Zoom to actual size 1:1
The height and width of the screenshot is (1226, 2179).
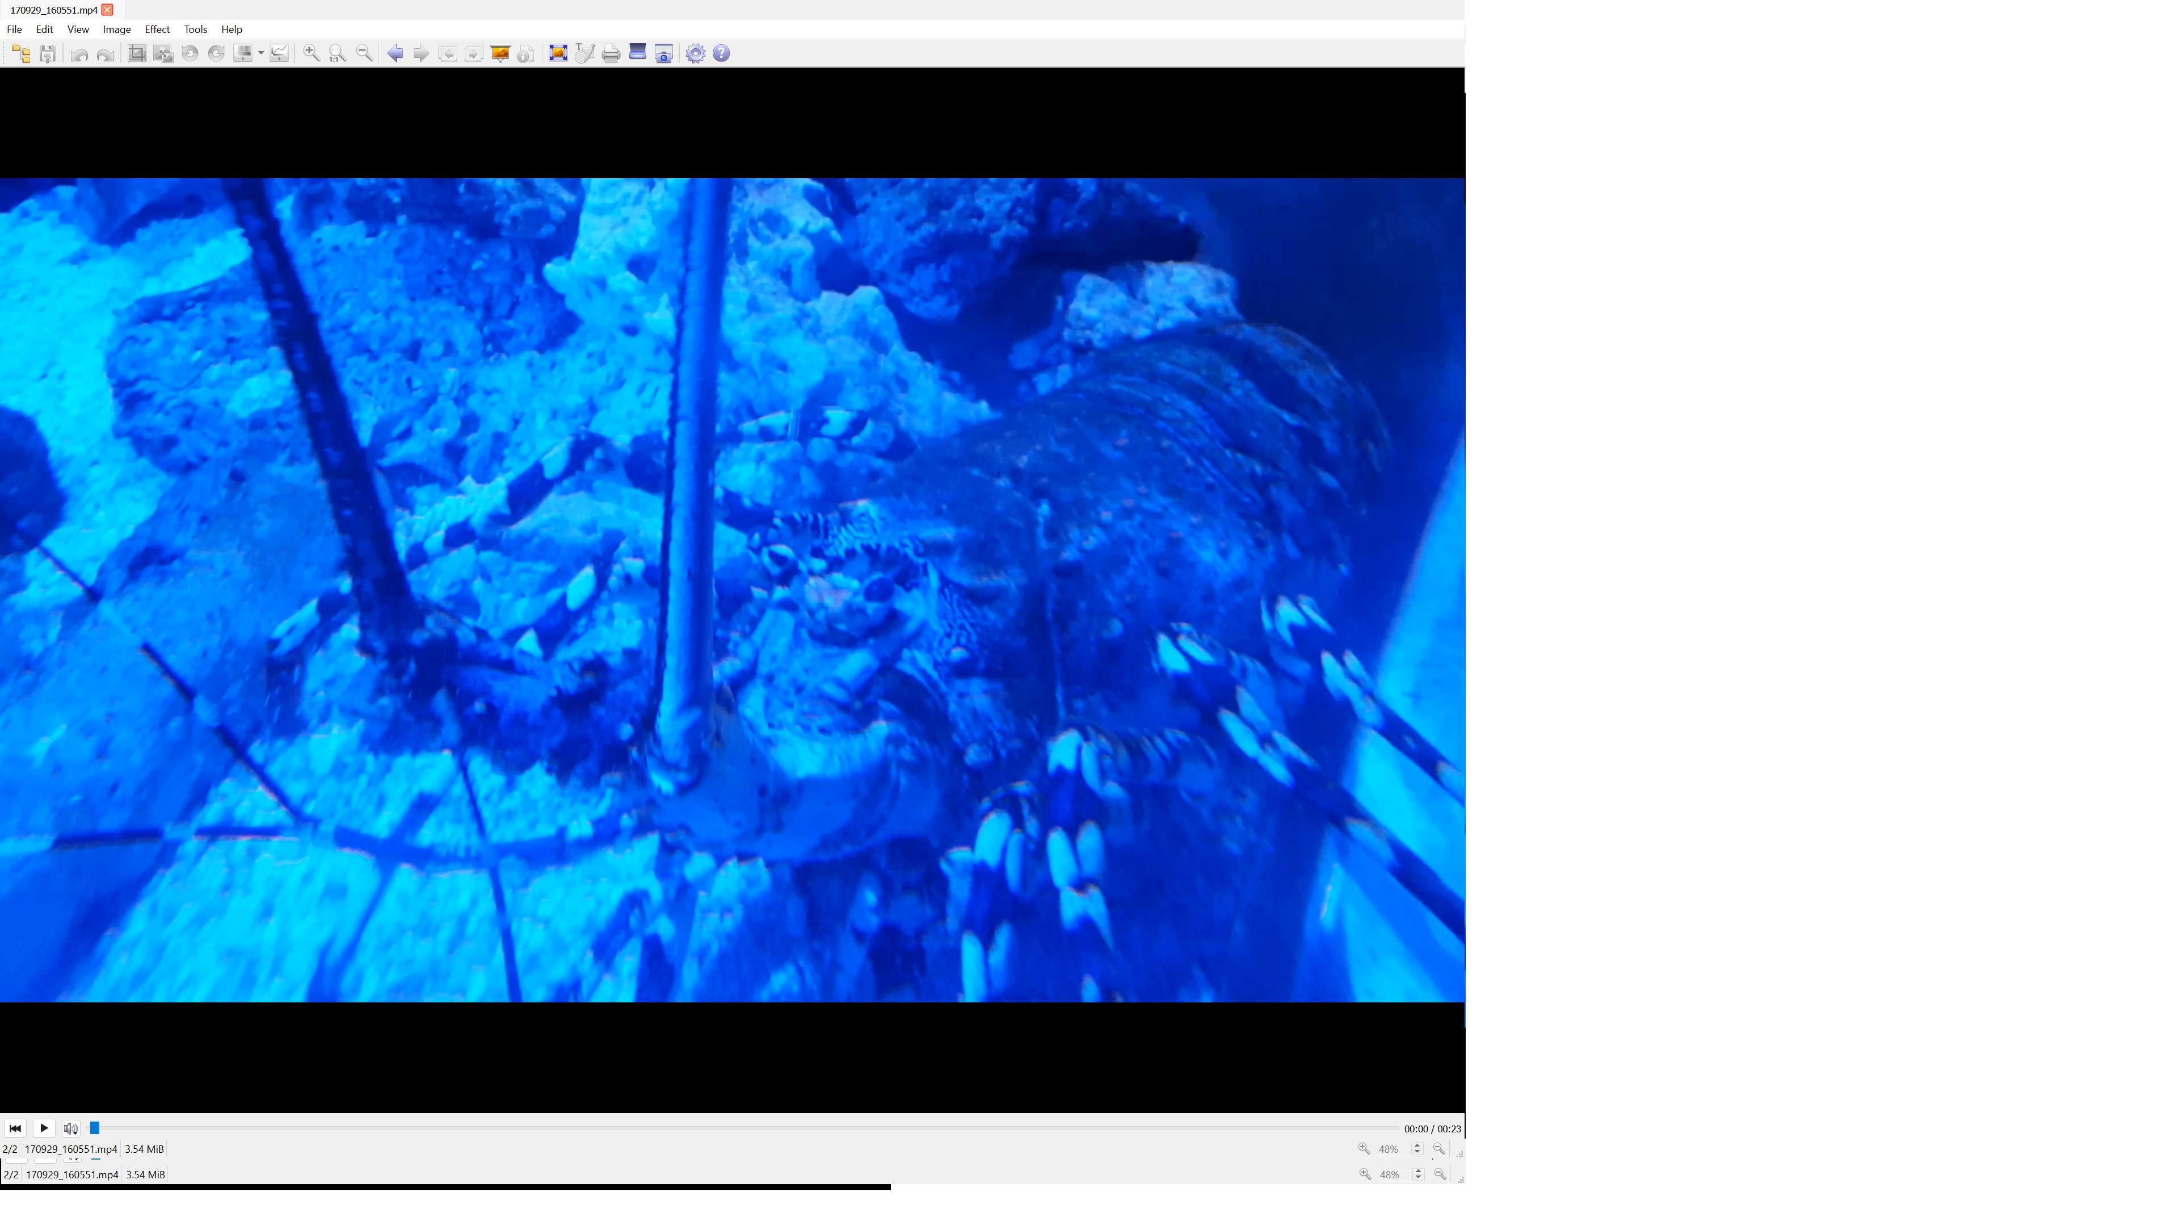click(338, 54)
